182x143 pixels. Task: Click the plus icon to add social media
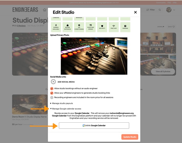click(x=53, y=82)
